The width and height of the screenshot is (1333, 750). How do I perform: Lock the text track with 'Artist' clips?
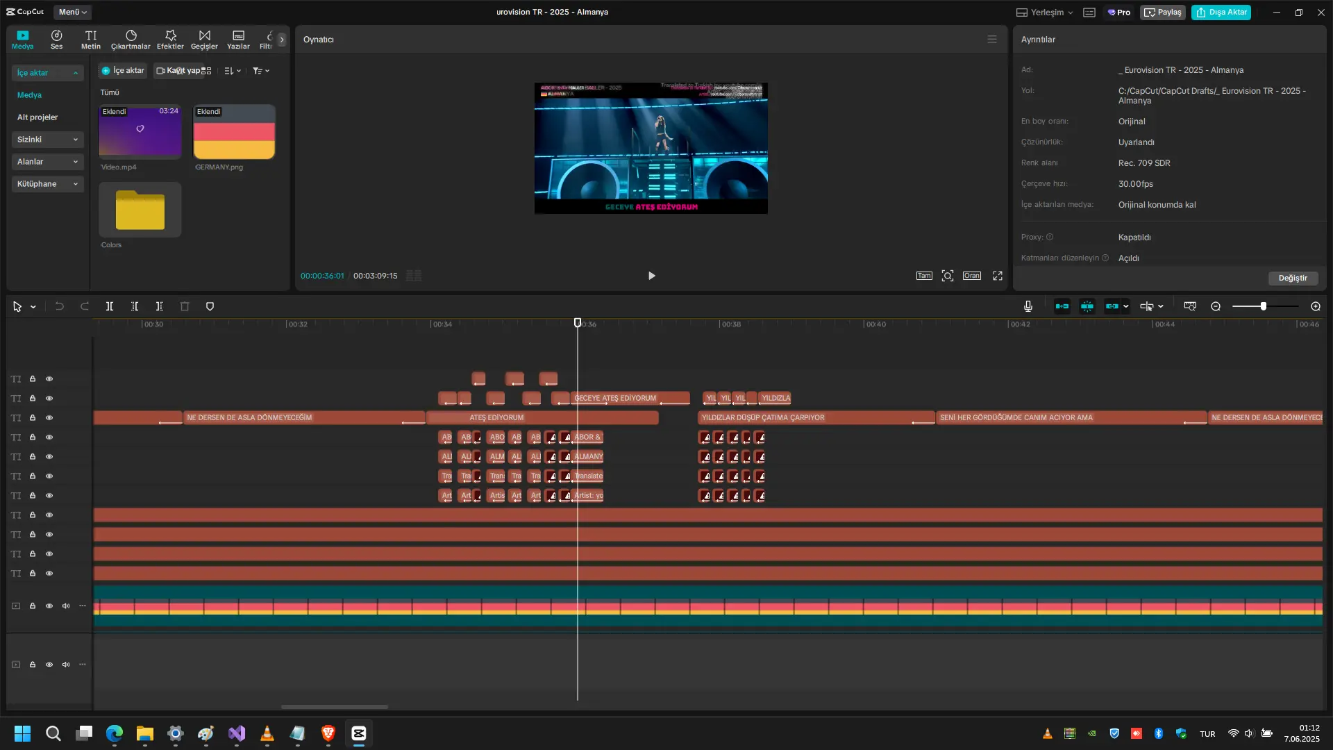33,496
